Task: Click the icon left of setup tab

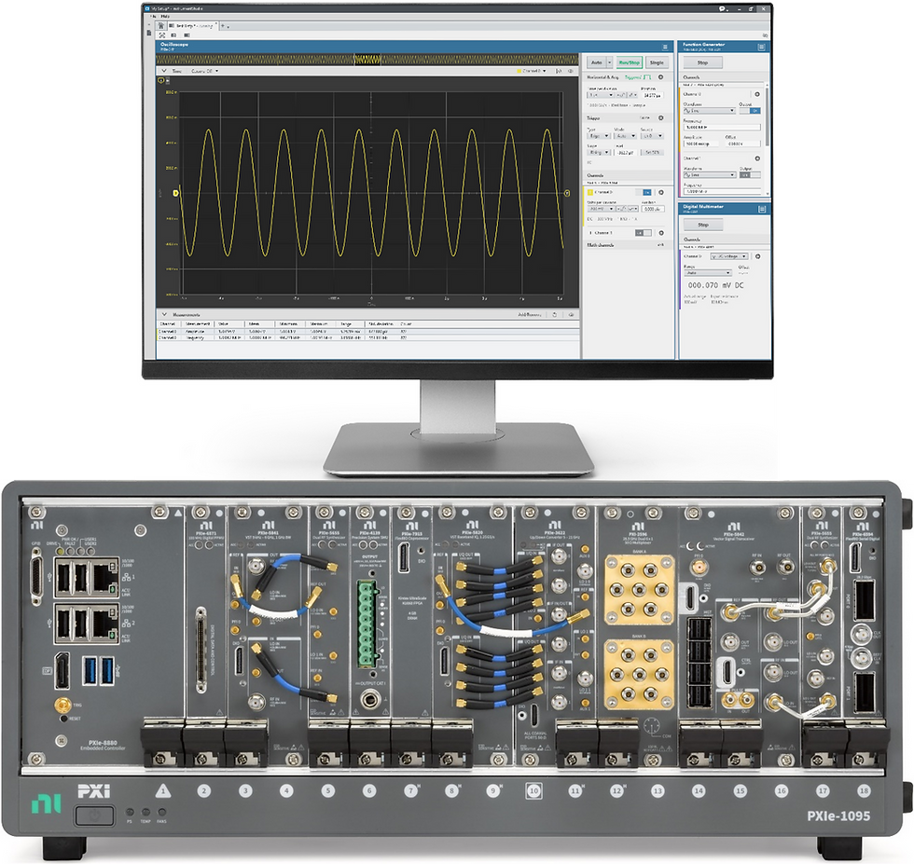Action: pyautogui.click(x=161, y=26)
